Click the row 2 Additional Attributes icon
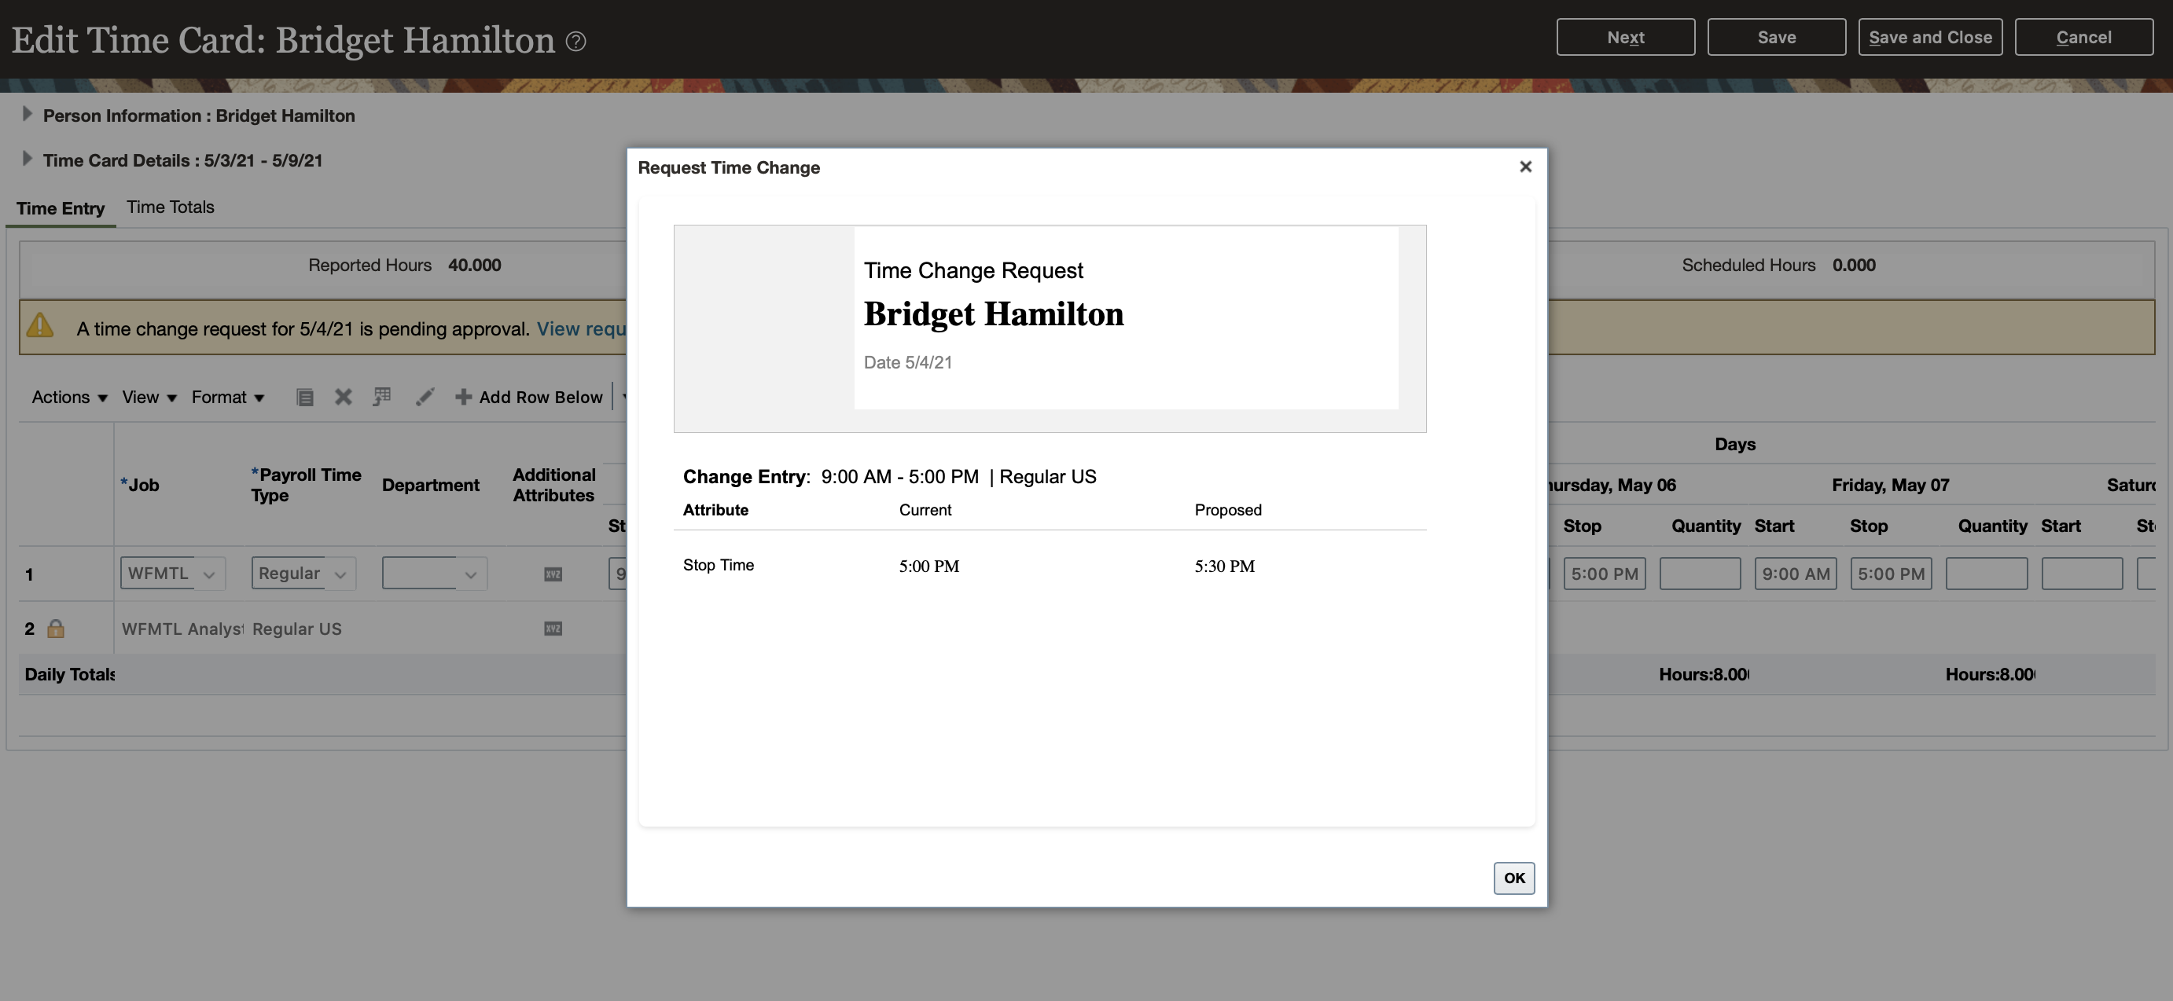 [x=553, y=629]
